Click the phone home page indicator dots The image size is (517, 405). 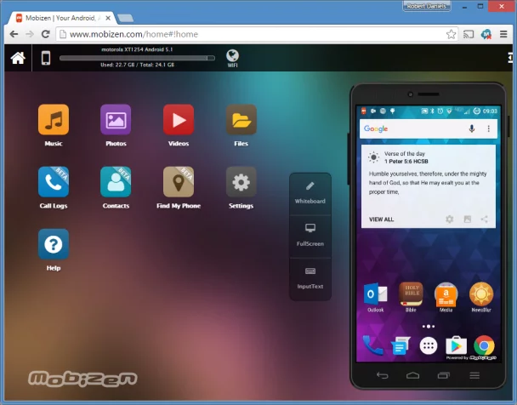coord(429,327)
